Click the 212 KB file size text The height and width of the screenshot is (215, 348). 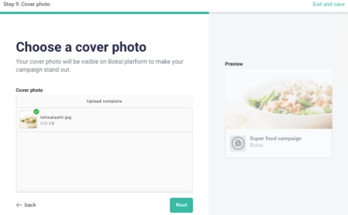pos(47,123)
